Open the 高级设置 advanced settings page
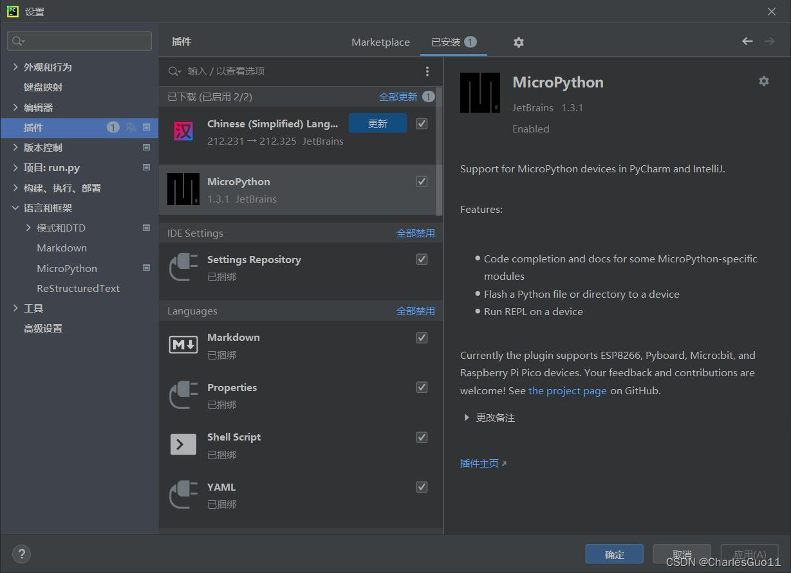Image resolution: width=791 pixels, height=573 pixels. [x=43, y=328]
